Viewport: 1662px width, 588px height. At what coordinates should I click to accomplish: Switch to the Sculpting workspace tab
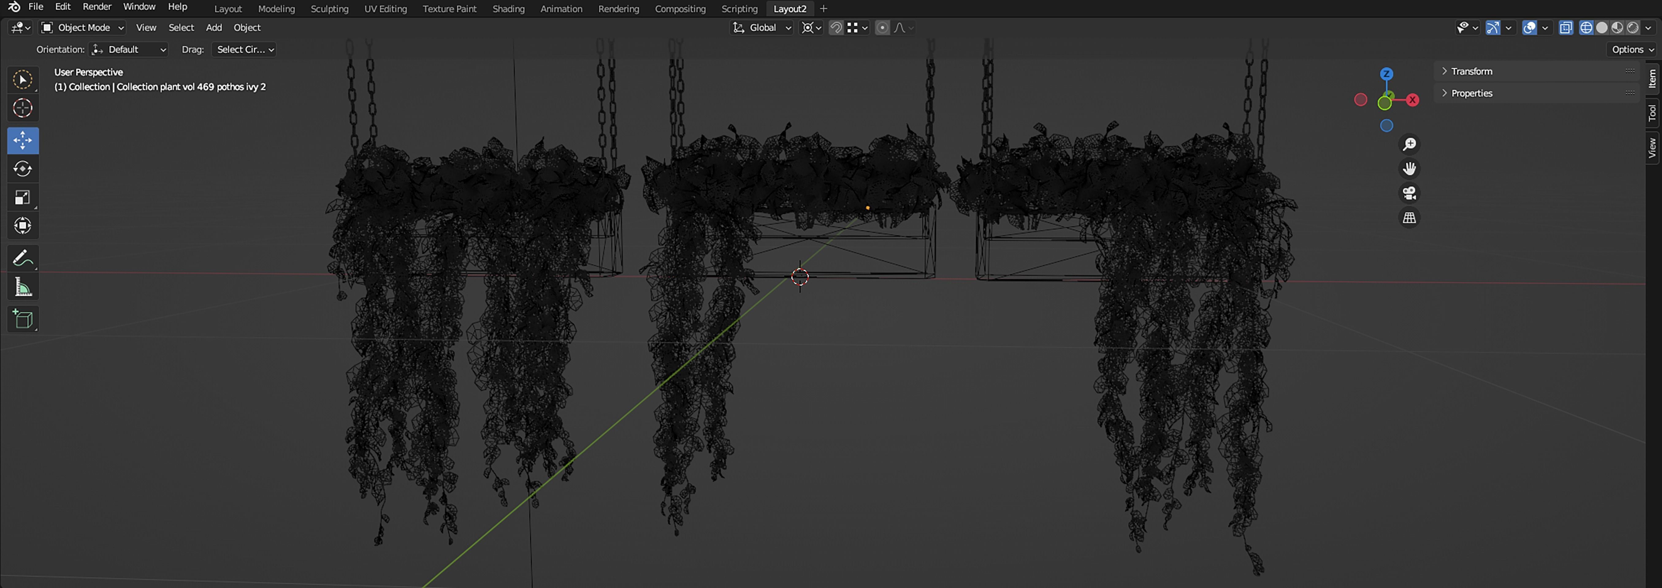coord(330,9)
